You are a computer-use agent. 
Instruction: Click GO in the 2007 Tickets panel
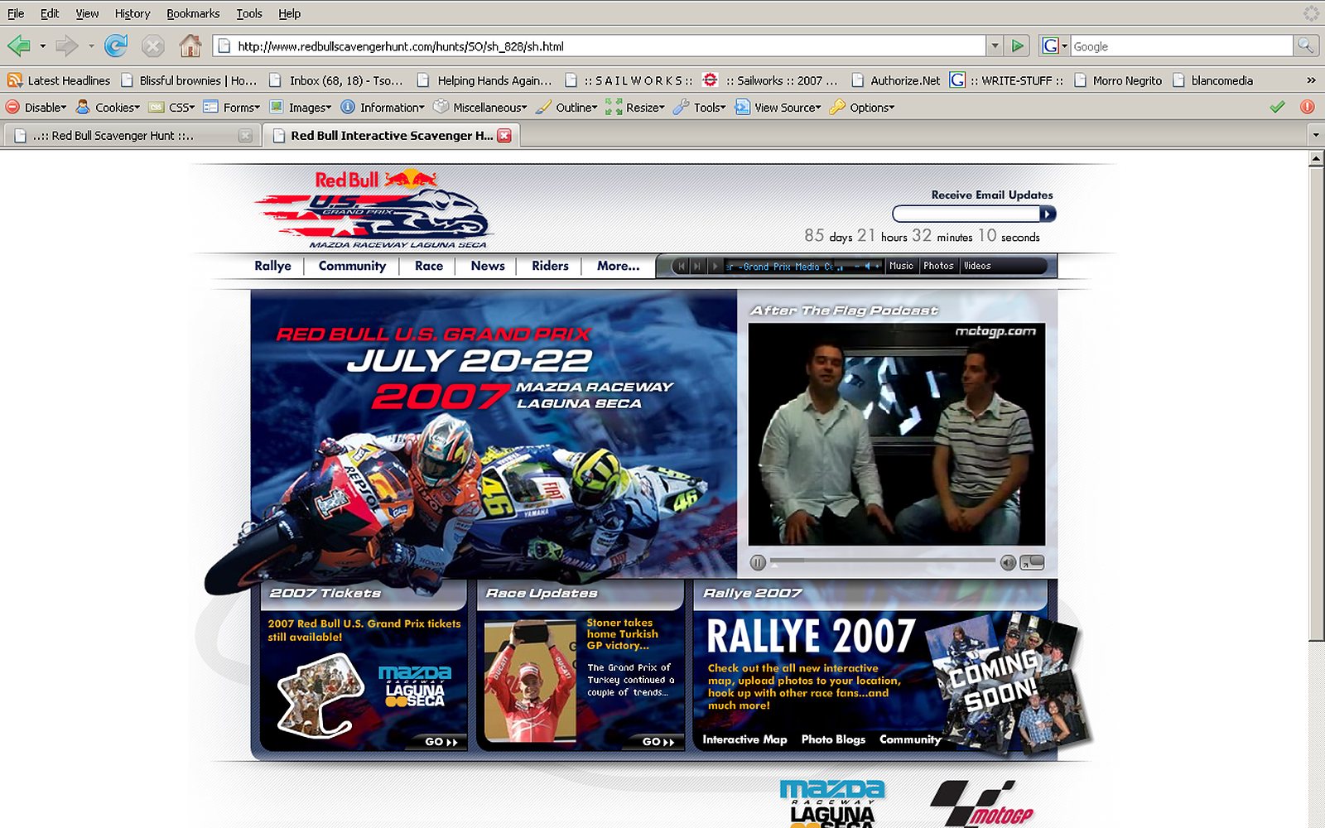click(x=441, y=742)
